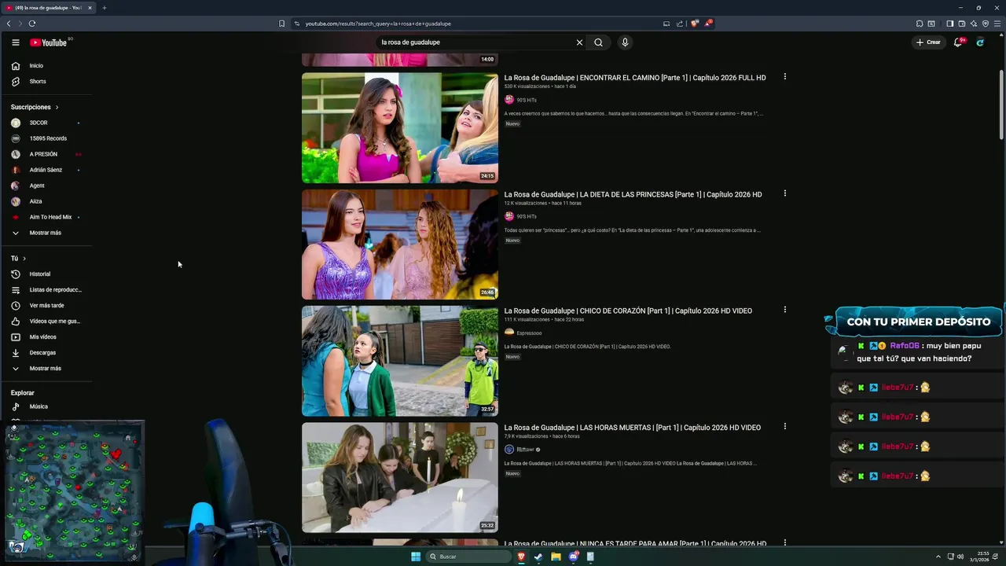The width and height of the screenshot is (1006, 566).
Task: Click browser back arrow
Action: 9,24
